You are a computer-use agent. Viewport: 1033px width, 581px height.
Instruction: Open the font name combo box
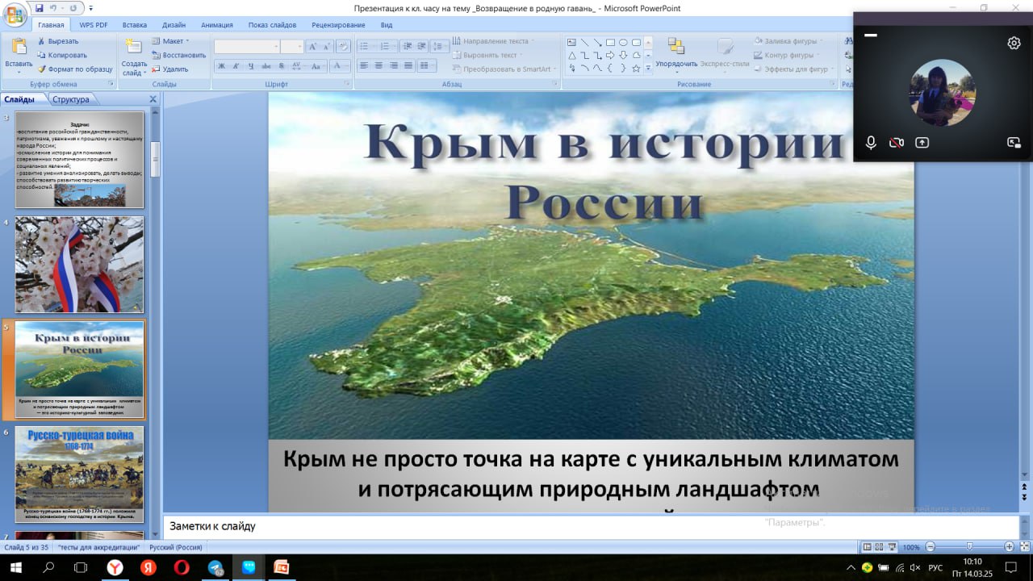pos(247,47)
